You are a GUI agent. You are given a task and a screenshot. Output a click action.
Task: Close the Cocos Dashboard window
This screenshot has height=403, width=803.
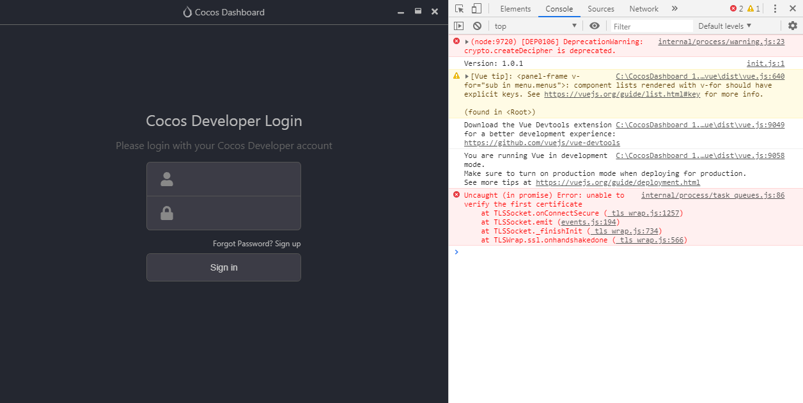point(435,12)
